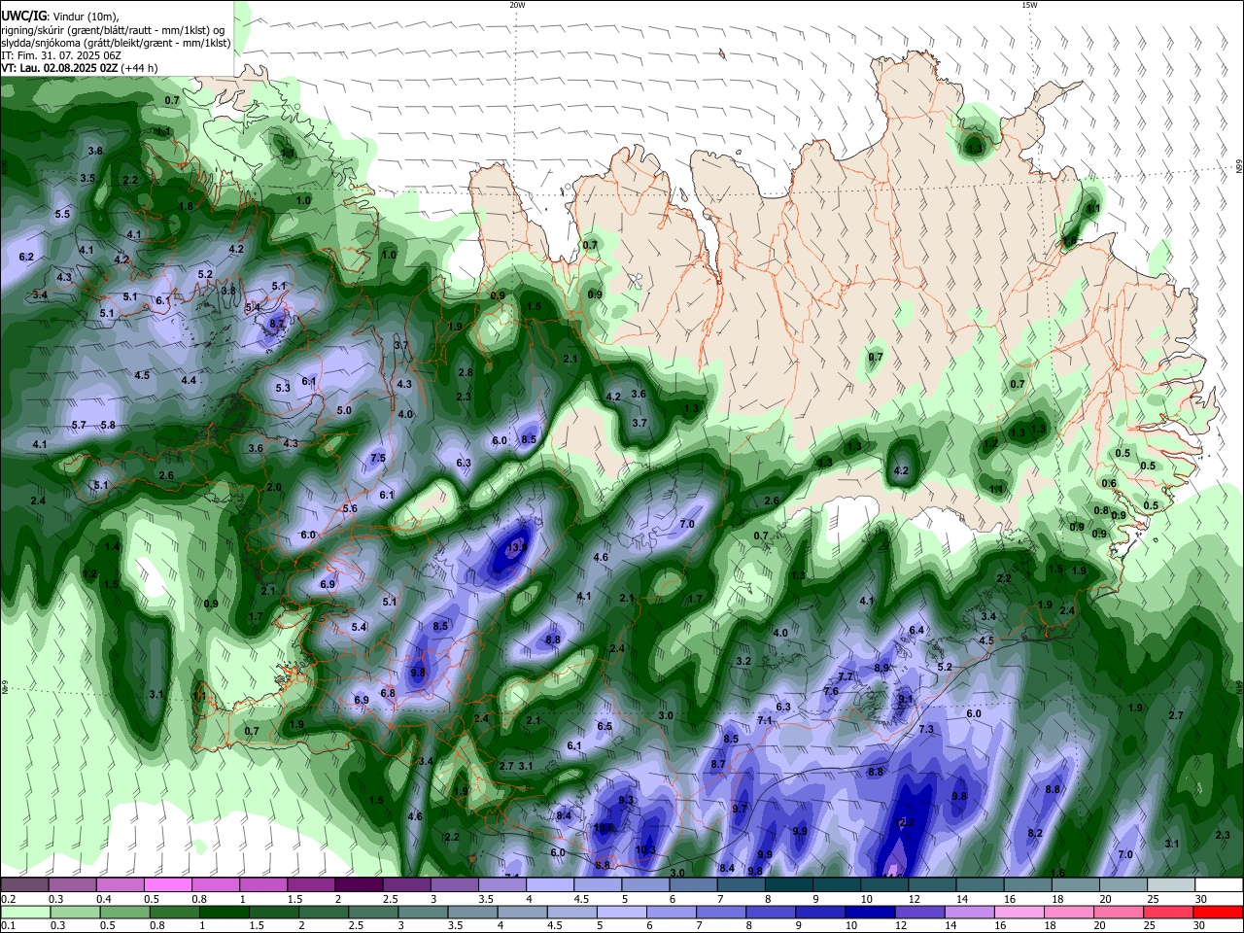
Task: Click the dark teal 8–9 snow-scale swatch
Action: (789, 885)
